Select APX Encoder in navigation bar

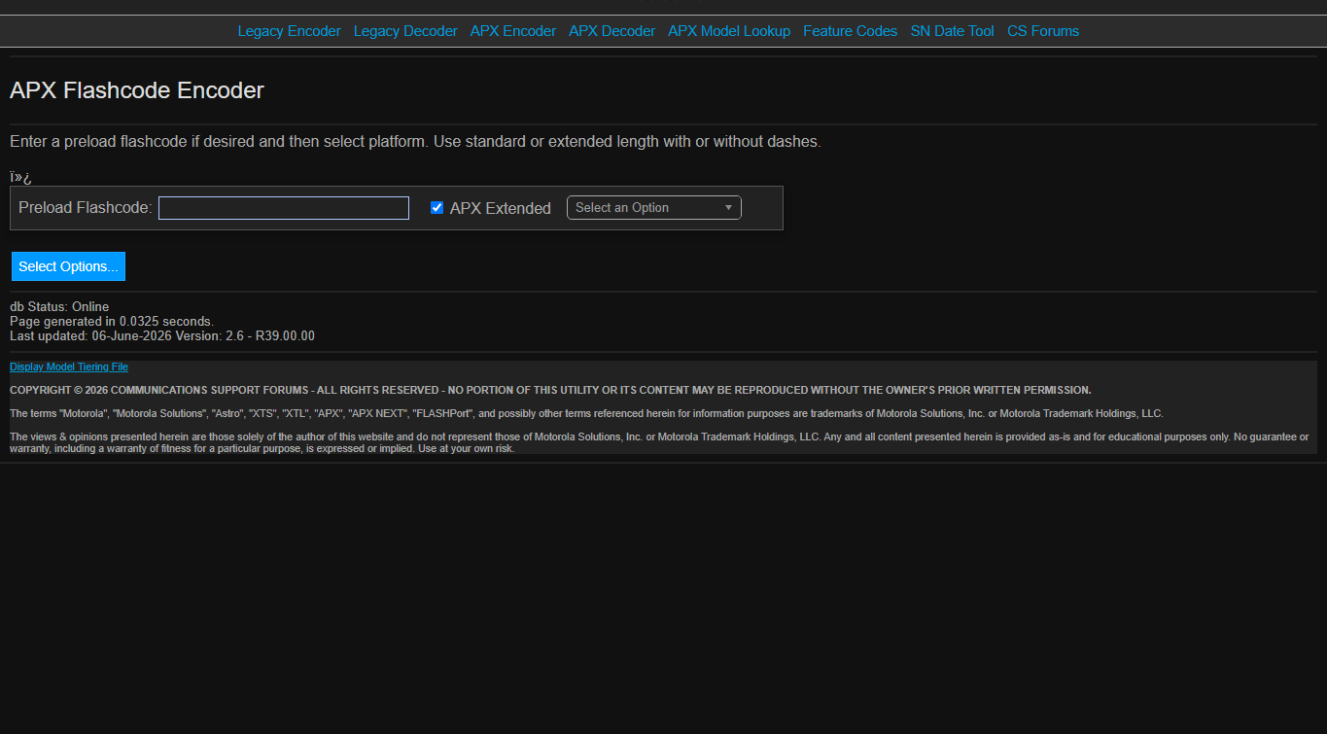(x=513, y=31)
